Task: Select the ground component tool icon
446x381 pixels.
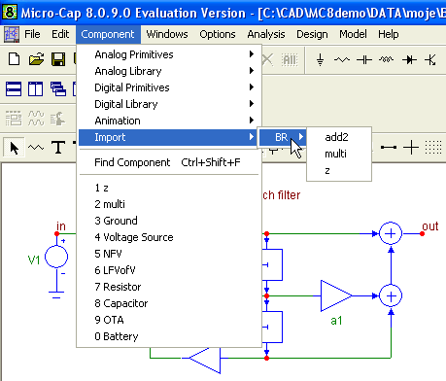Action: click(320, 60)
